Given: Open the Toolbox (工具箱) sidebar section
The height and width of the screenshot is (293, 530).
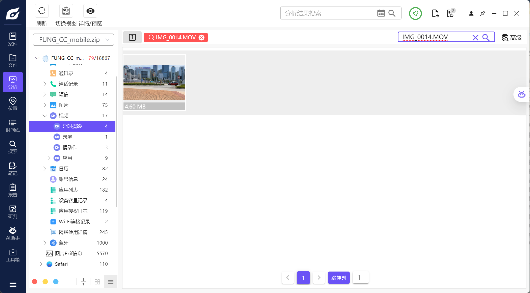Looking at the screenshot, I should (x=13, y=255).
